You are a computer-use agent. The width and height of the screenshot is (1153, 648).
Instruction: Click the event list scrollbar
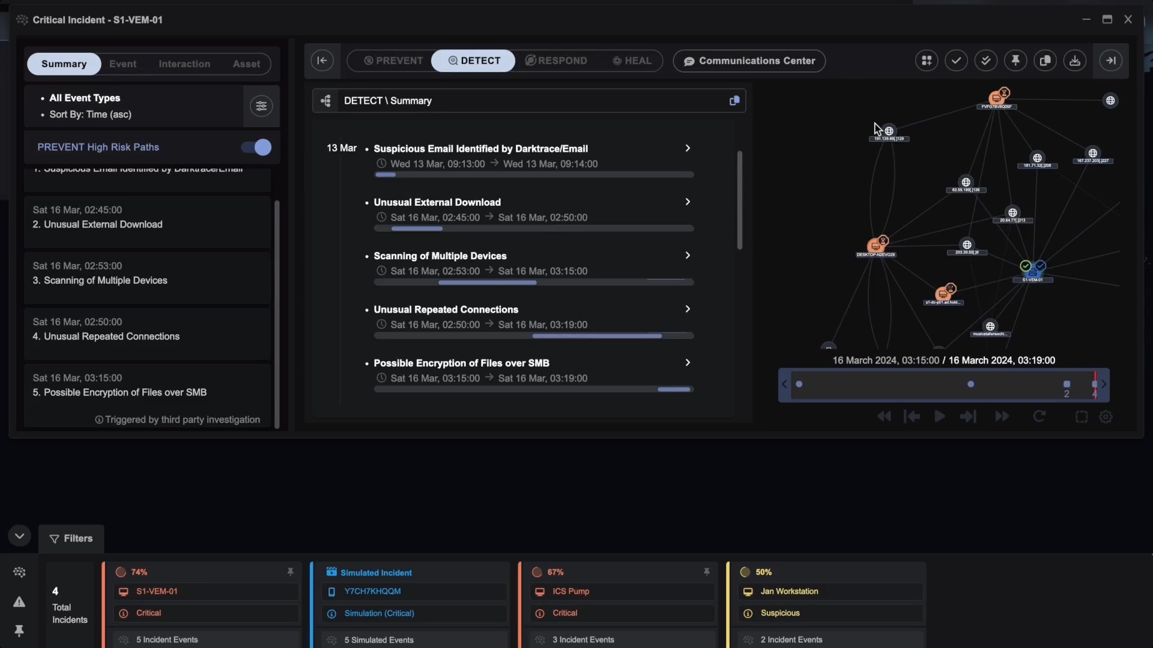point(739,199)
